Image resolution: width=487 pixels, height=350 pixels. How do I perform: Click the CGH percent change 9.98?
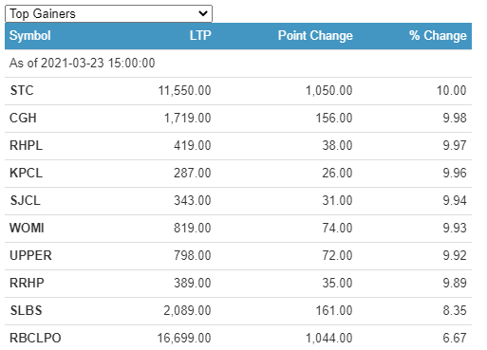click(455, 118)
